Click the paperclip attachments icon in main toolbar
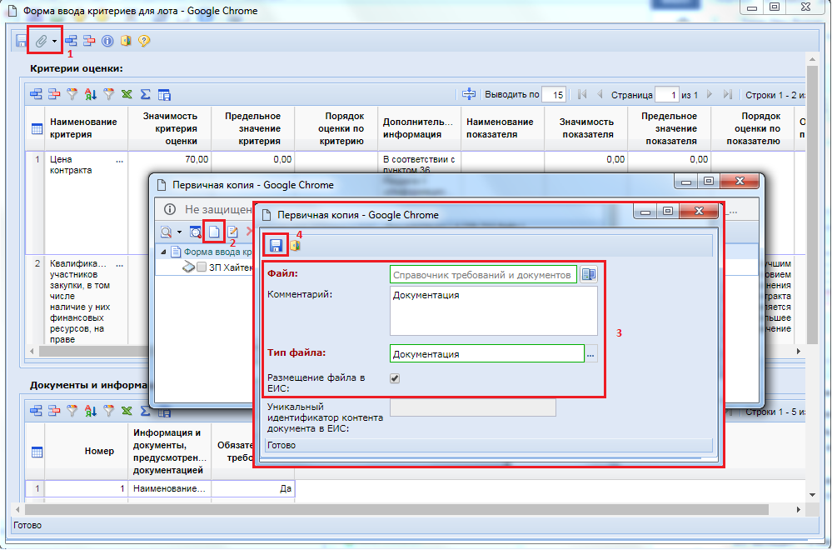This screenshot has height=550, width=832. [41, 41]
